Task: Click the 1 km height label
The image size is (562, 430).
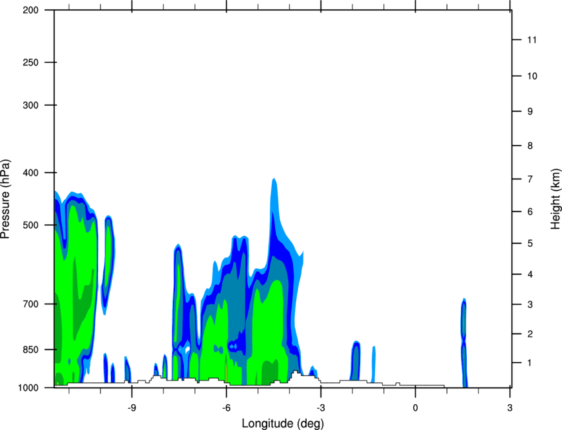Action: [530, 363]
